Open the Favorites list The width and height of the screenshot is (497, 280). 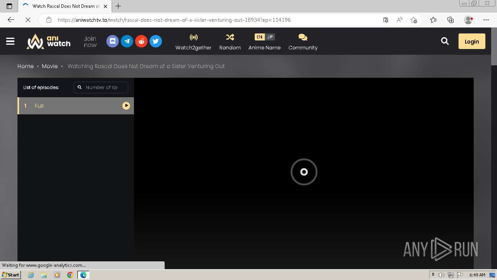pos(433,20)
